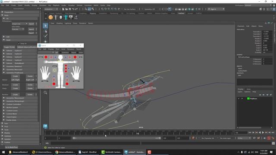Click the magnifier search icon in toolbox

point(45,93)
